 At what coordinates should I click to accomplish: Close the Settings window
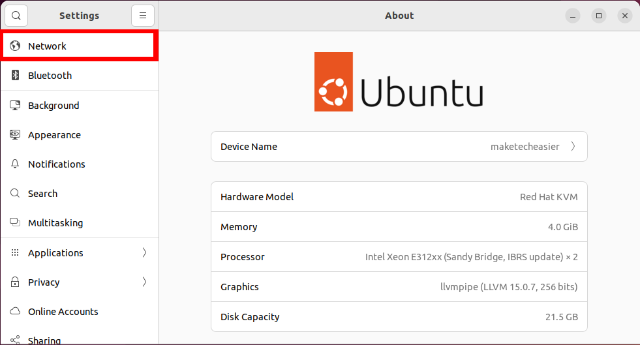625,16
